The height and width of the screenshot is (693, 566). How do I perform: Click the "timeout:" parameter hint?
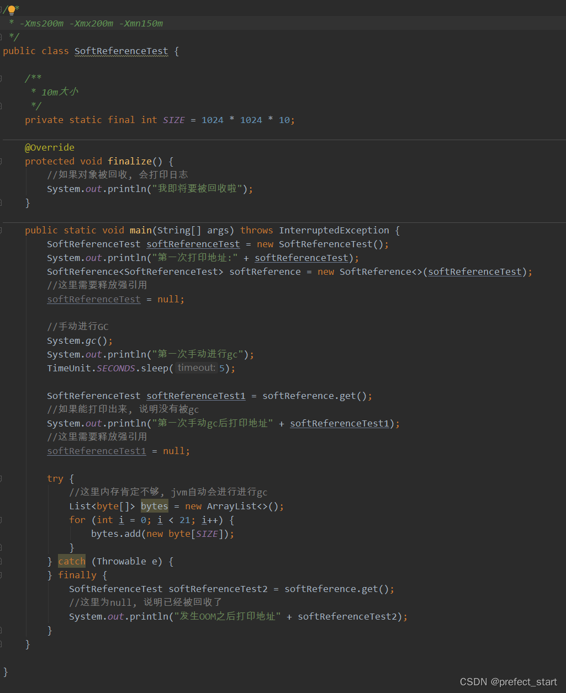coord(196,368)
